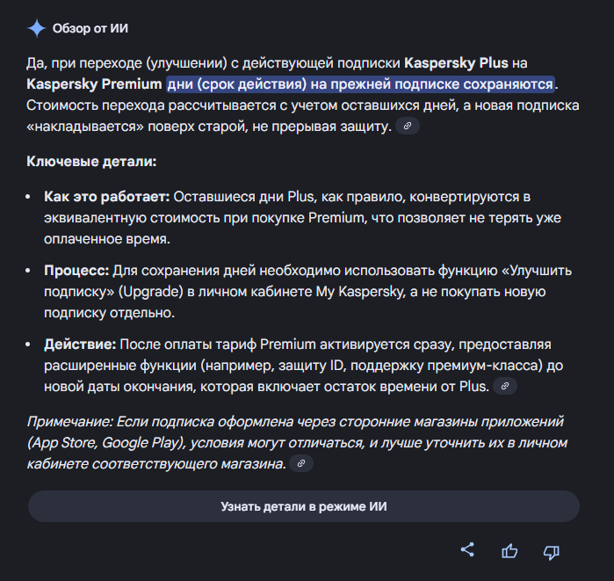Select the «Процесс:» bullet label
Image resolution: width=614 pixels, height=581 pixels.
click(77, 270)
